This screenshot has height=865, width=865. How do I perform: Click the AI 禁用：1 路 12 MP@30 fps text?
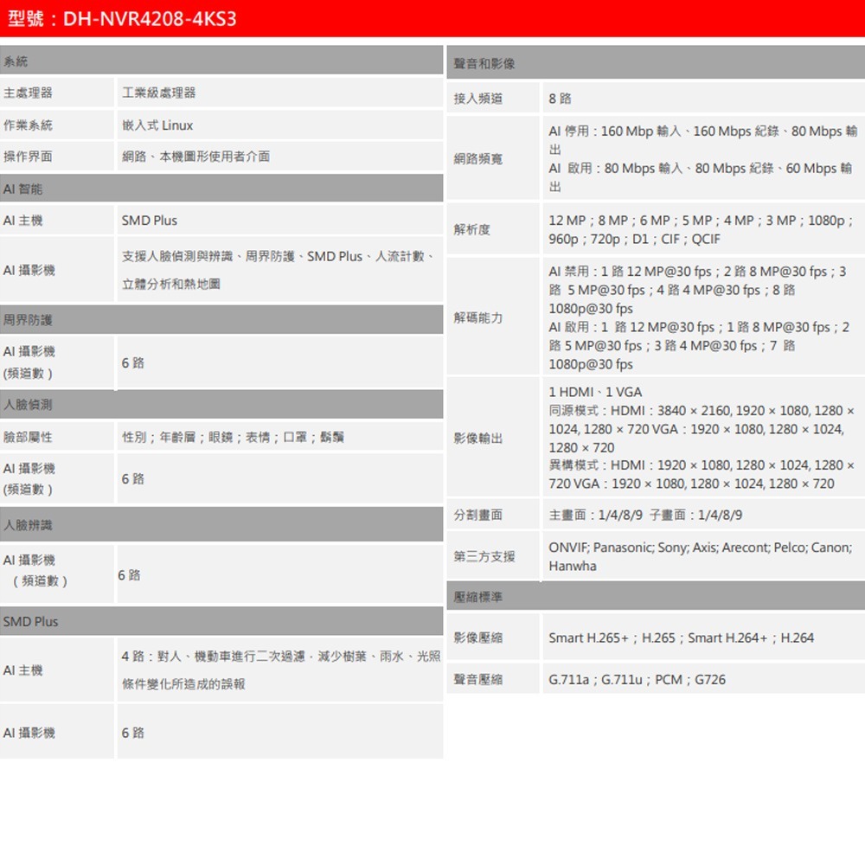[x=698, y=290]
